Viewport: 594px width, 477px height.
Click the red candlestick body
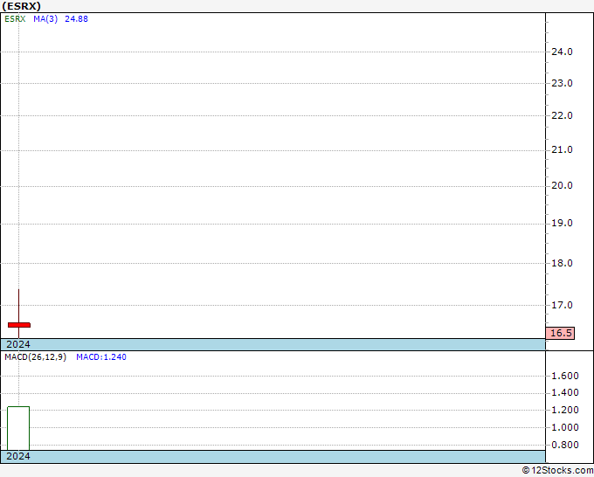pyautogui.click(x=19, y=325)
